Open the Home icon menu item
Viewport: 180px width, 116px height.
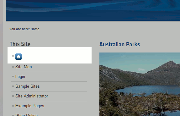point(19,57)
